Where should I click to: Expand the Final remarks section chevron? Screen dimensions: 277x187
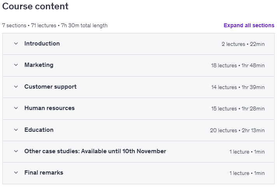(x=16, y=173)
